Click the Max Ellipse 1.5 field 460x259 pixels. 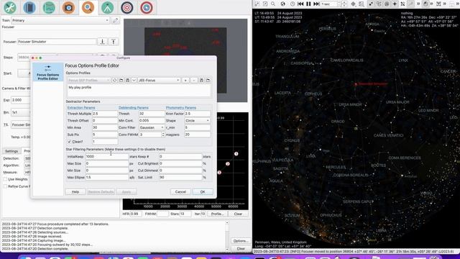107,178
